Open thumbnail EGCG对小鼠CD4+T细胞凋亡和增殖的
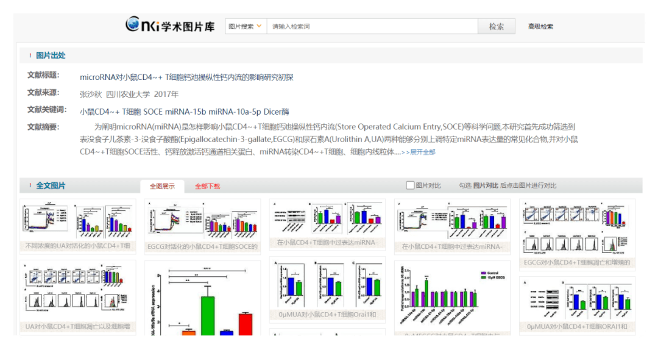The image size is (658, 350). pyautogui.click(x=577, y=235)
